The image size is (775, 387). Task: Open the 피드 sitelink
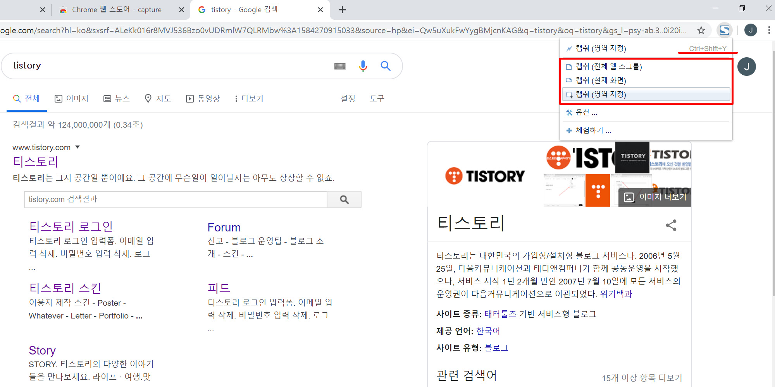[x=219, y=288]
